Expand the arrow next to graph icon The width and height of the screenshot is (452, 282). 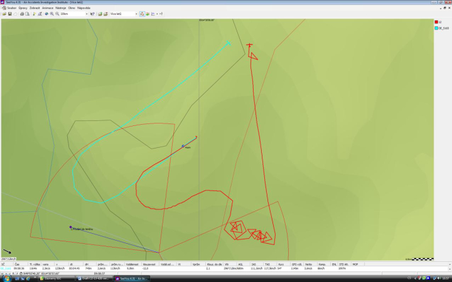(157, 14)
